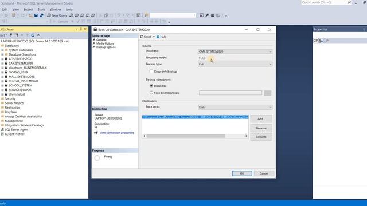The width and height of the screenshot is (367, 206).
Task: Click the Database Engine Query icon after New Query
Action: point(71,15)
